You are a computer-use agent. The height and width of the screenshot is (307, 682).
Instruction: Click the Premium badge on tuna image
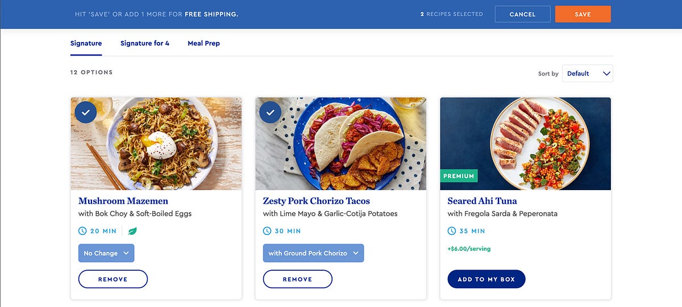(459, 176)
